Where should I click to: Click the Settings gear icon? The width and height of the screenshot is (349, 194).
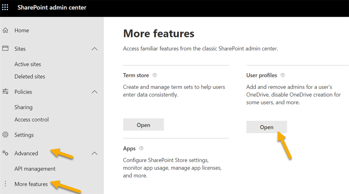click(x=5, y=134)
